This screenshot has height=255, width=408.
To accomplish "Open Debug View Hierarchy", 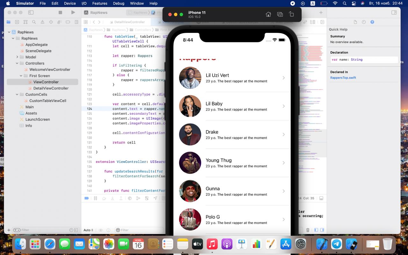I will coord(129,198).
